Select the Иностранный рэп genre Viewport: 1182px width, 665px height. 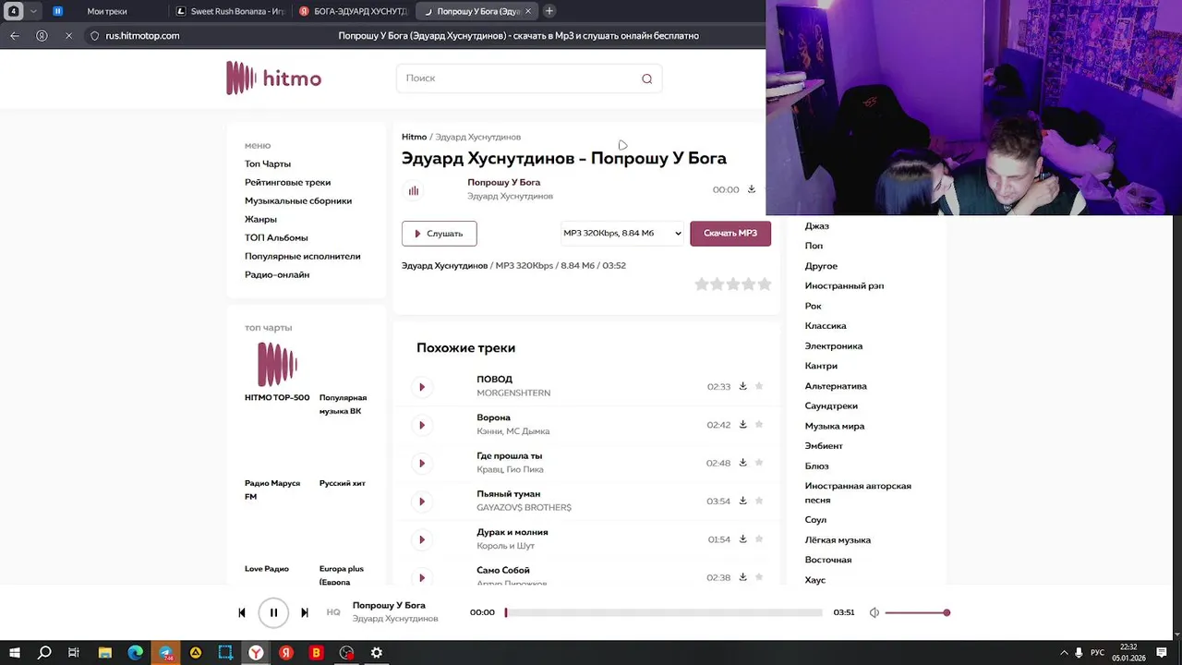(x=844, y=285)
